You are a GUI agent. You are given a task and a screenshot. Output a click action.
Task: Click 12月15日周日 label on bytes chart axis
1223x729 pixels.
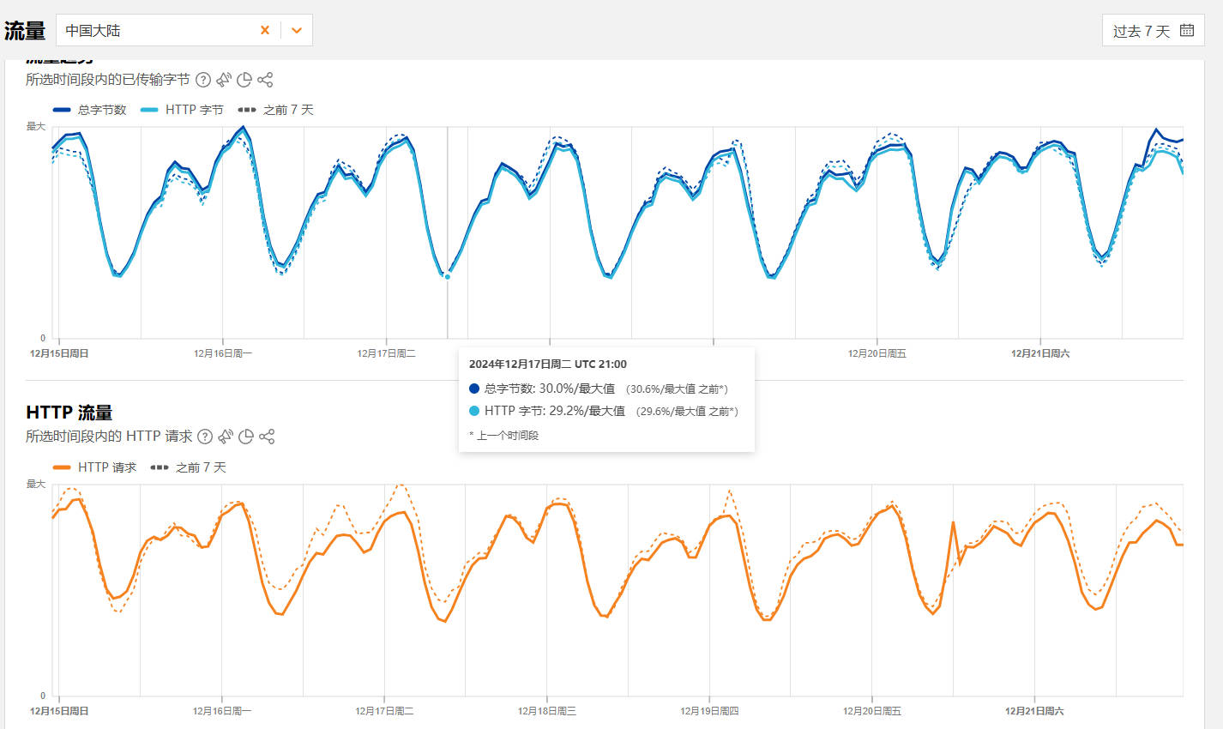pos(59,353)
